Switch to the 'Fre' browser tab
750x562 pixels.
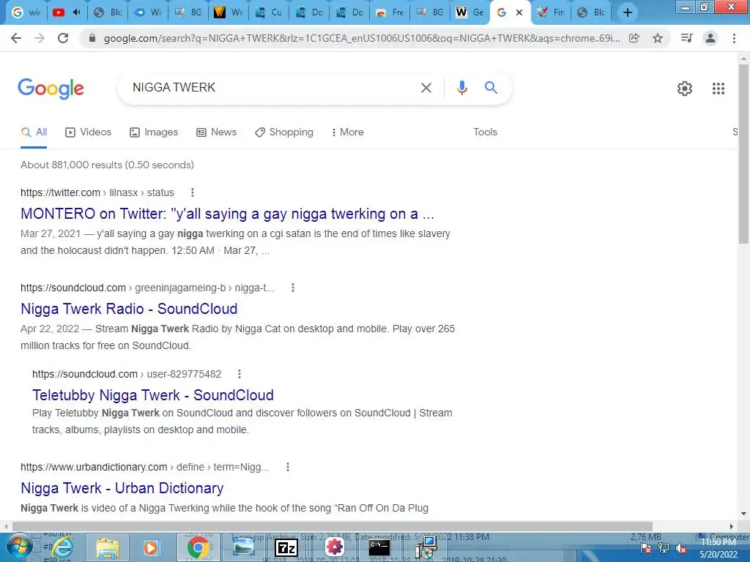390,12
